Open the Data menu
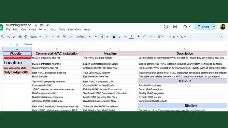The width and height of the screenshot is (228, 128). pos(53,30)
